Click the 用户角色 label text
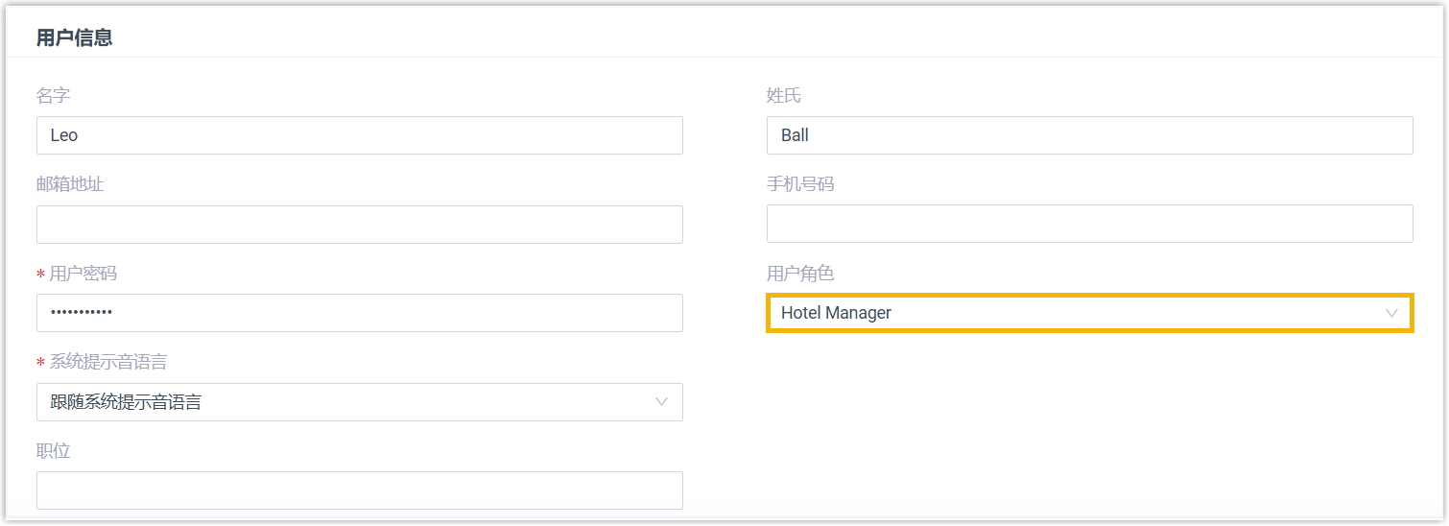This screenshot has height=526, width=1449. 800,274
